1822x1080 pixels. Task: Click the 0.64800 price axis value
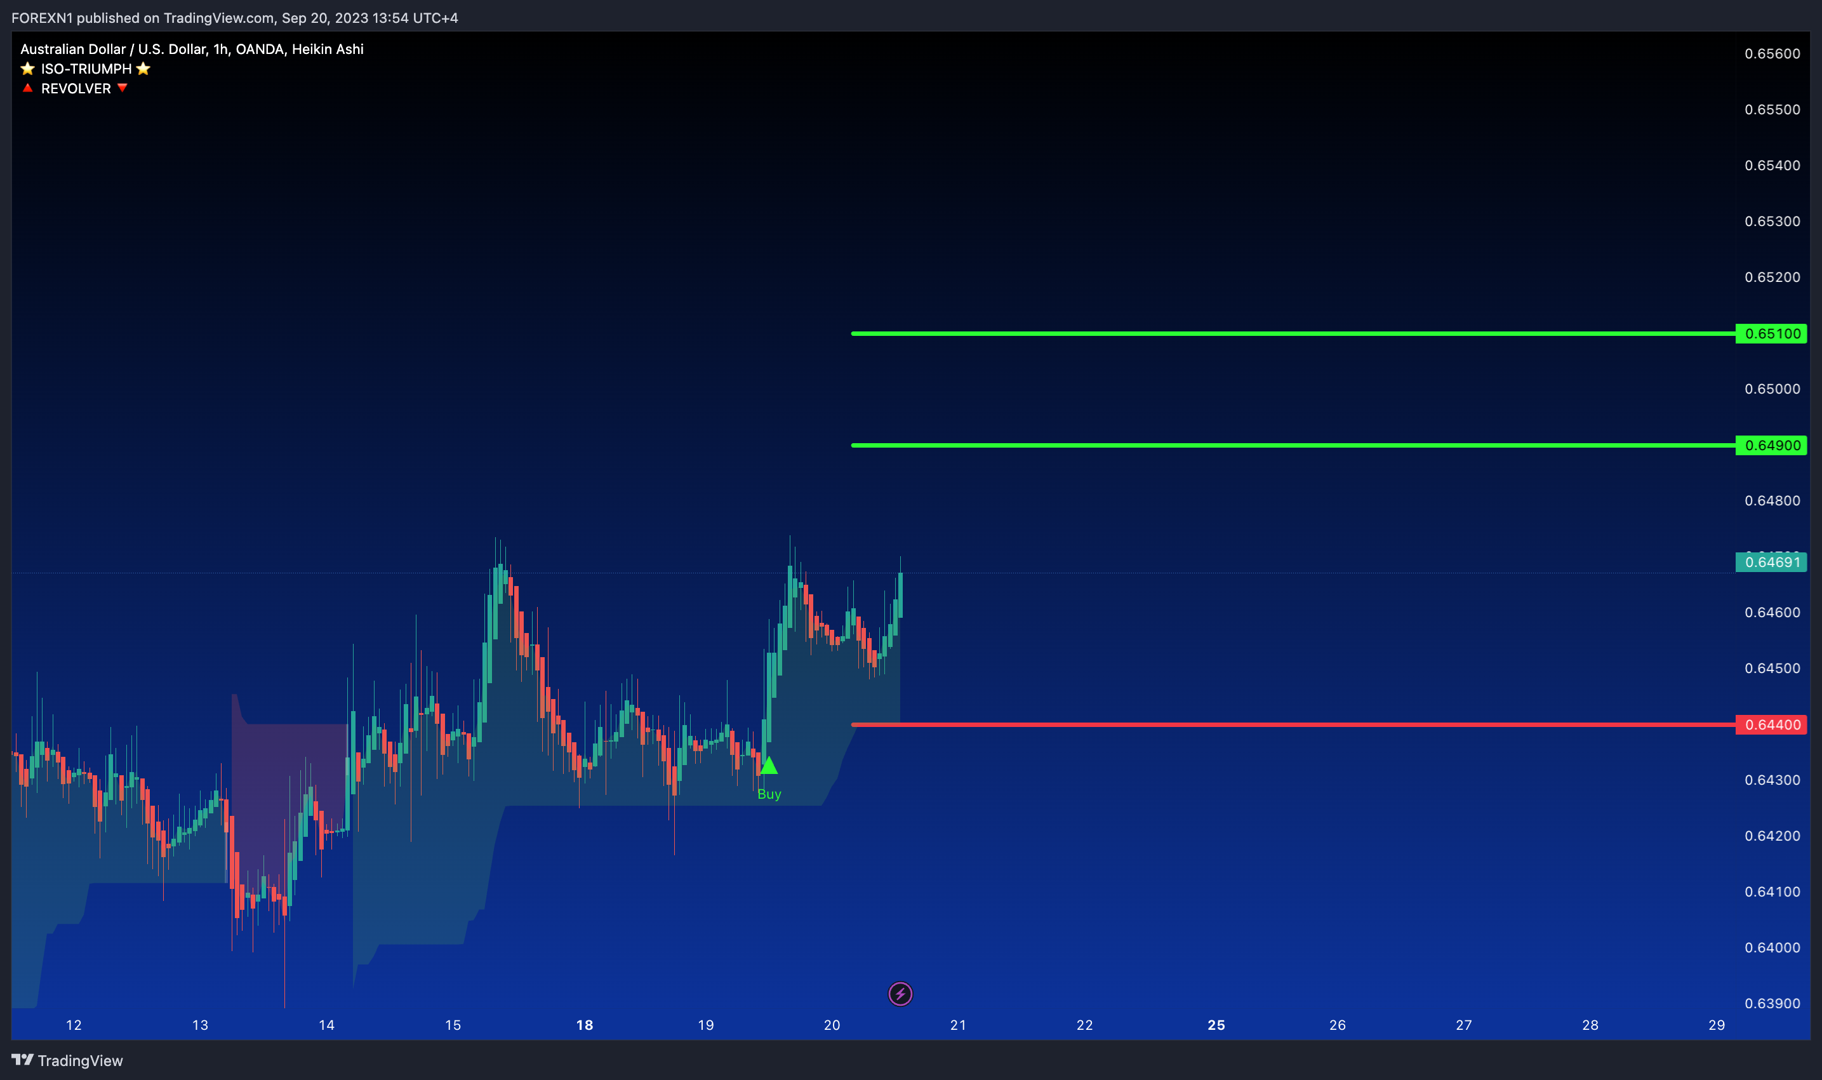click(x=1772, y=501)
